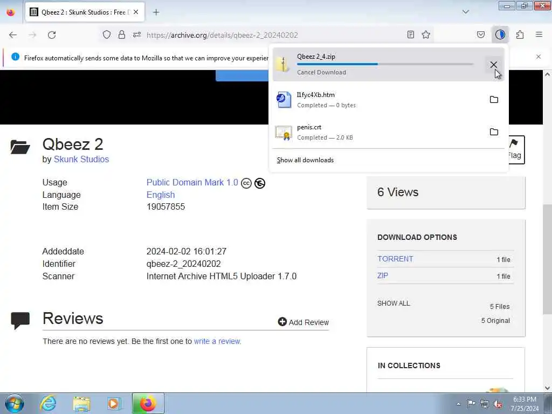Viewport: 552px width, 414px height.
Task: Click the Qbeez 2_4.zip progress bar
Action: [x=385, y=65]
